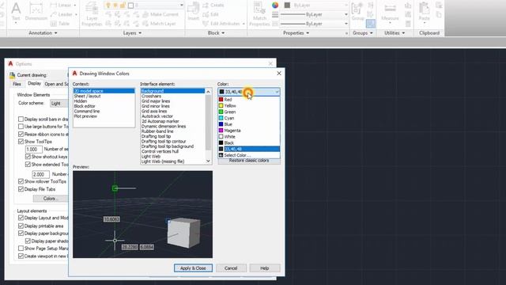
Task: Click Match Layer in the Layers panel
Action: pos(159,24)
